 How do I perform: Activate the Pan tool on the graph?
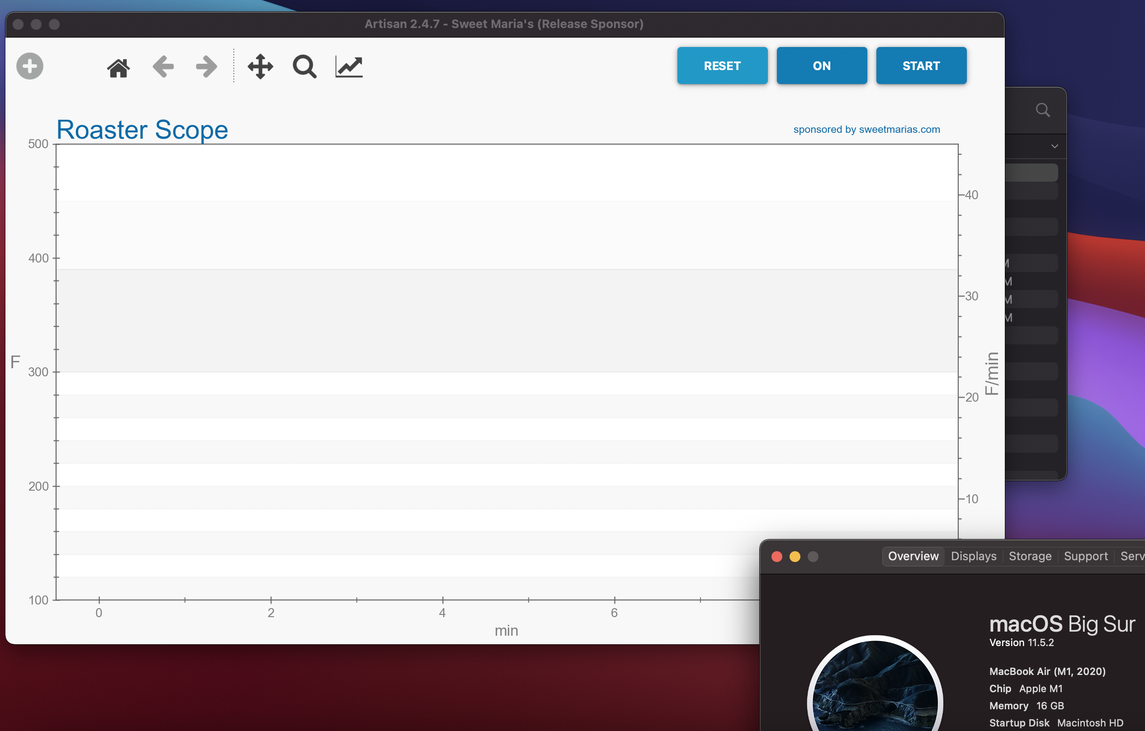point(260,66)
